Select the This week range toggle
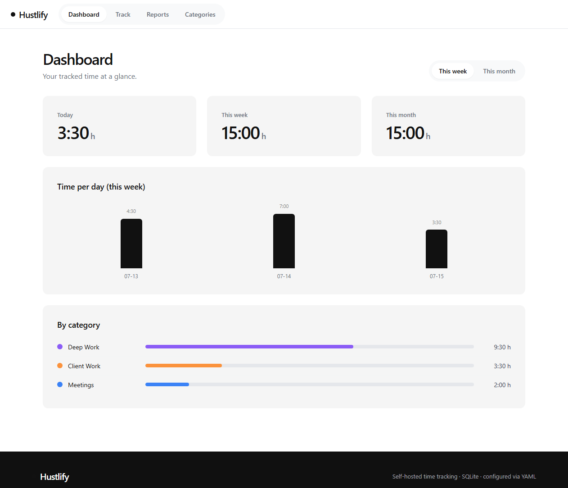This screenshot has height=488, width=568. point(453,71)
